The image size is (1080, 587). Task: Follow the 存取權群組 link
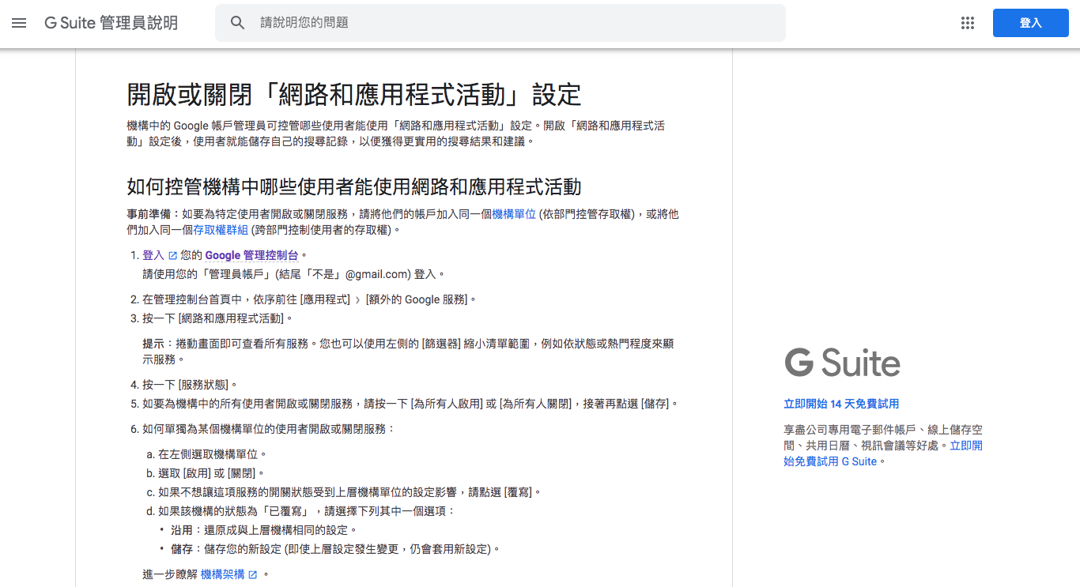[x=221, y=230]
